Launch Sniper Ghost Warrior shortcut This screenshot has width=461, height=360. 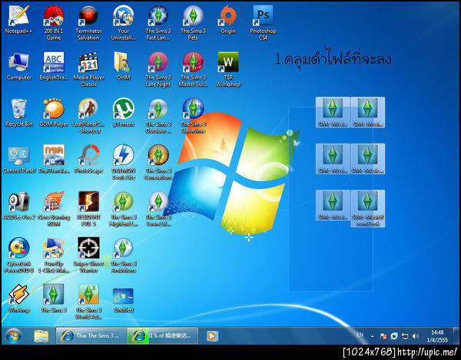tap(88, 256)
